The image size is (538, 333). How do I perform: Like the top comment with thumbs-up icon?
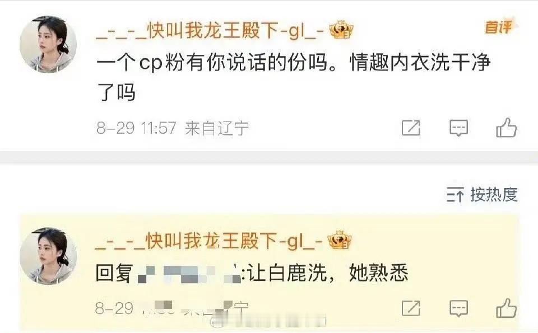point(507,128)
